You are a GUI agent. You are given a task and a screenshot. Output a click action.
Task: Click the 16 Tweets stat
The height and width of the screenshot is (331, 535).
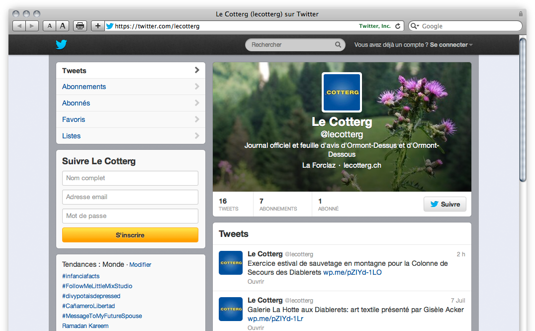coord(229,204)
